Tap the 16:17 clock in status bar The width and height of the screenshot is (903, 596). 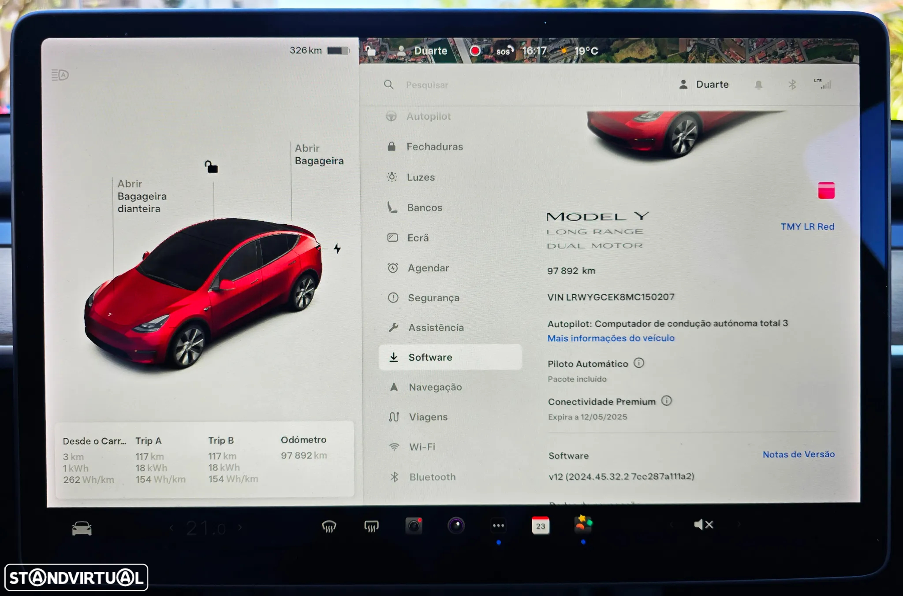coord(534,51)
